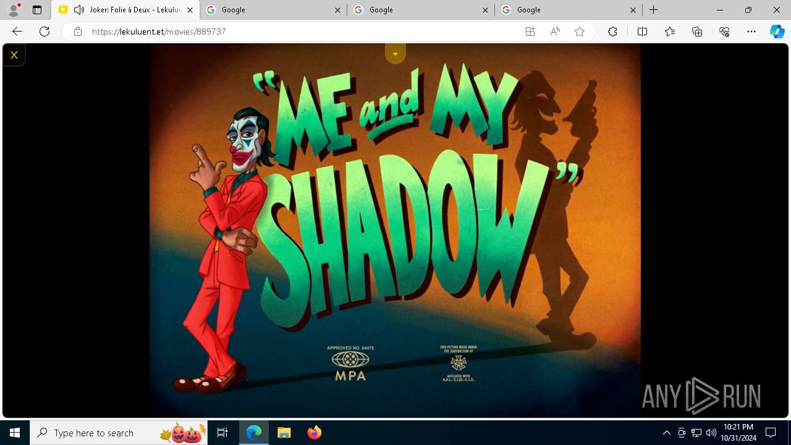
Task: Close the third Google tab
Action: (x=633, y=10)
